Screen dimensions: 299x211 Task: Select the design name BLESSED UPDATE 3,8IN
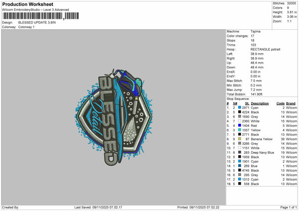tap(37, 22)
